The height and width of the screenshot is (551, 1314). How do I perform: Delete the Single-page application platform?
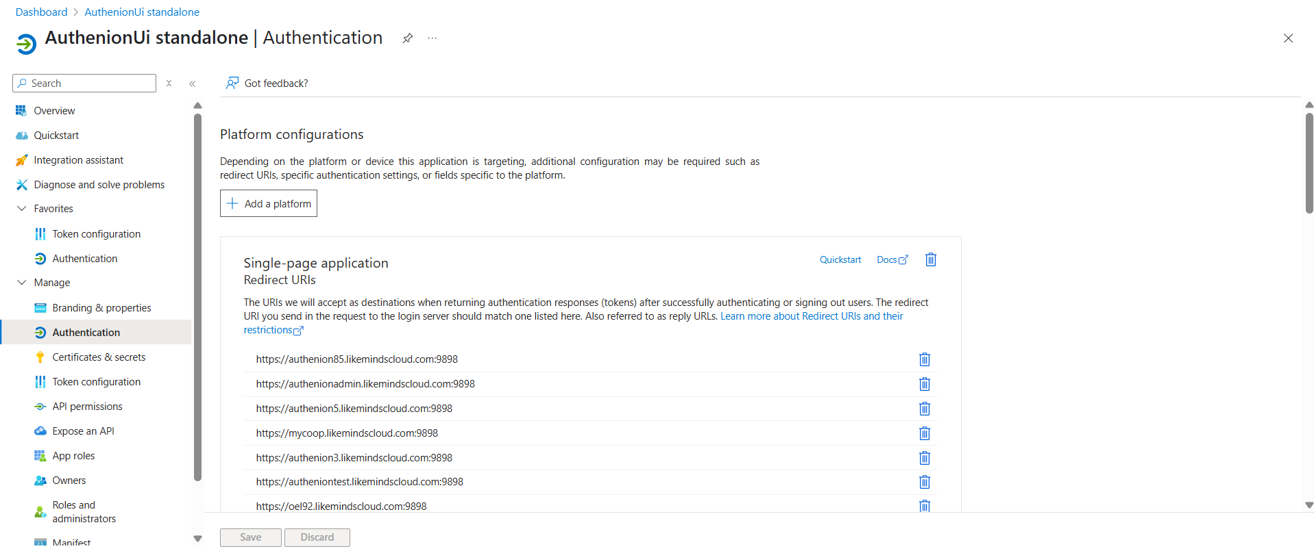pos(931,259)
